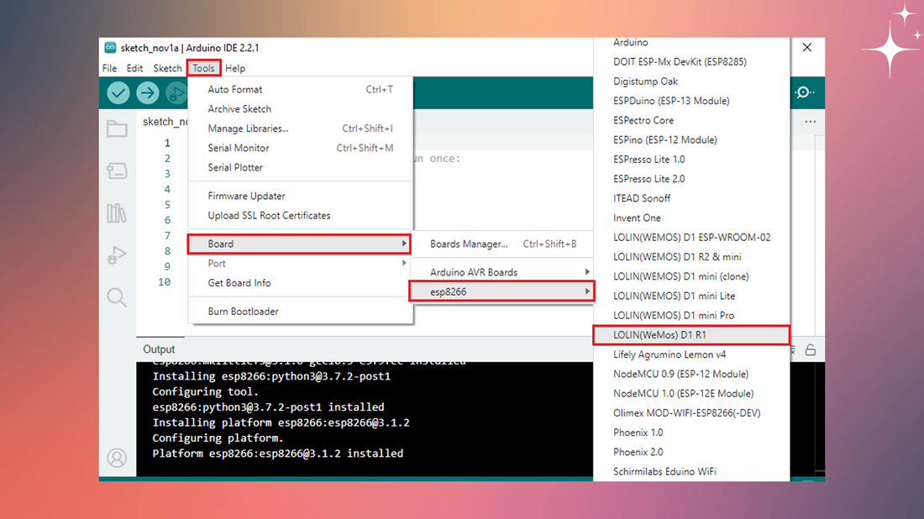
Task: Select Burn Bootloader
Action: pos(300,311)
